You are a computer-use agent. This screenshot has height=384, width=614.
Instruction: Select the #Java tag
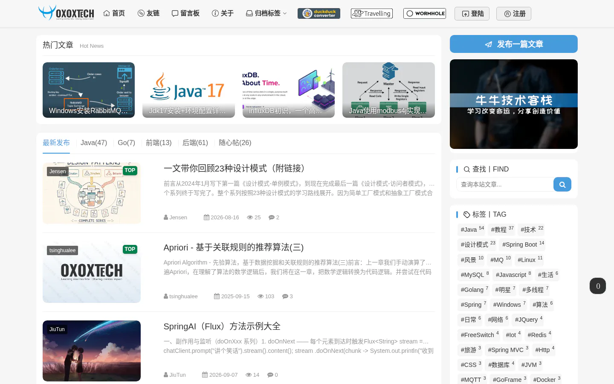coord(472,230)
